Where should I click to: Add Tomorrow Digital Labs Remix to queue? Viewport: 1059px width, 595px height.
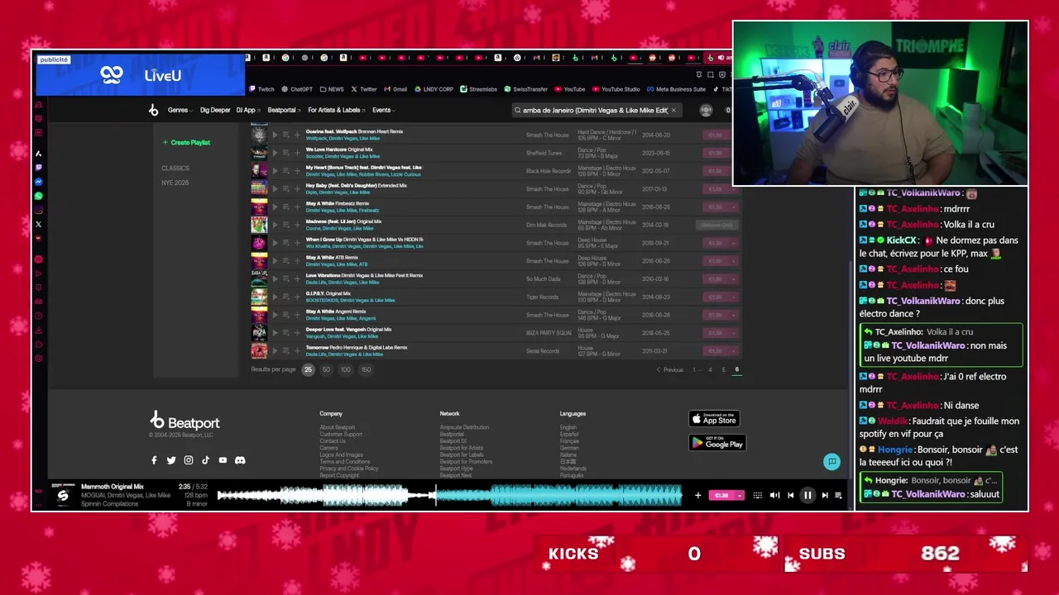(x=285, y=351)
